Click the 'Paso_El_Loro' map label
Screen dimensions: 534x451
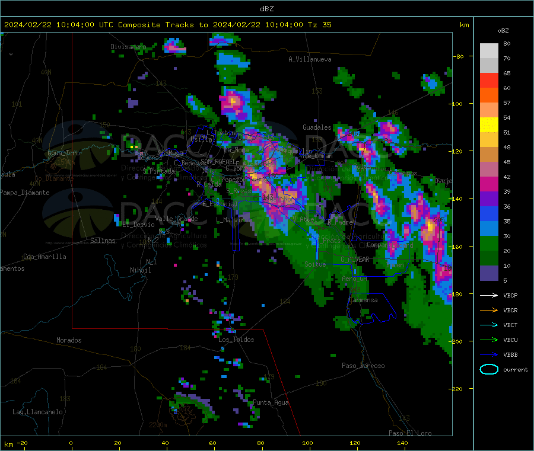click(x=410, y=433)
